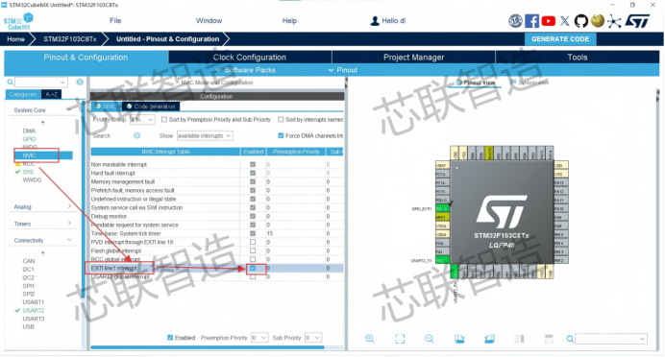
Task: Switch to System view
Action: pyautogui.click(x=530, y=83)
